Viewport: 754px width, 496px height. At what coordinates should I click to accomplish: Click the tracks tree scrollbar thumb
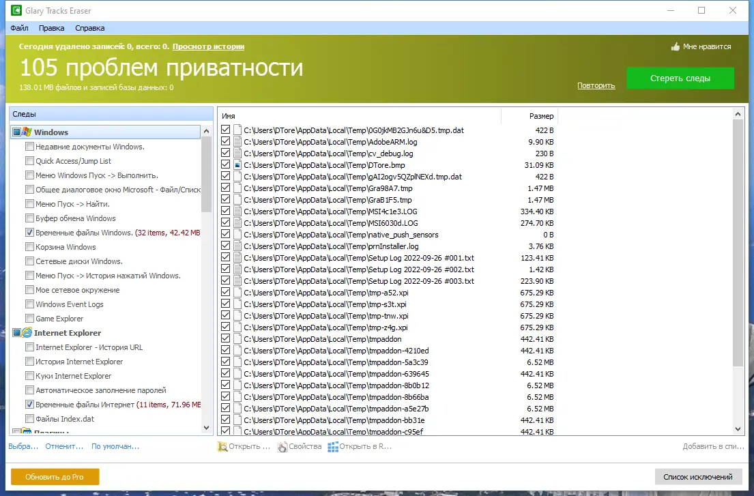point(206,174)
